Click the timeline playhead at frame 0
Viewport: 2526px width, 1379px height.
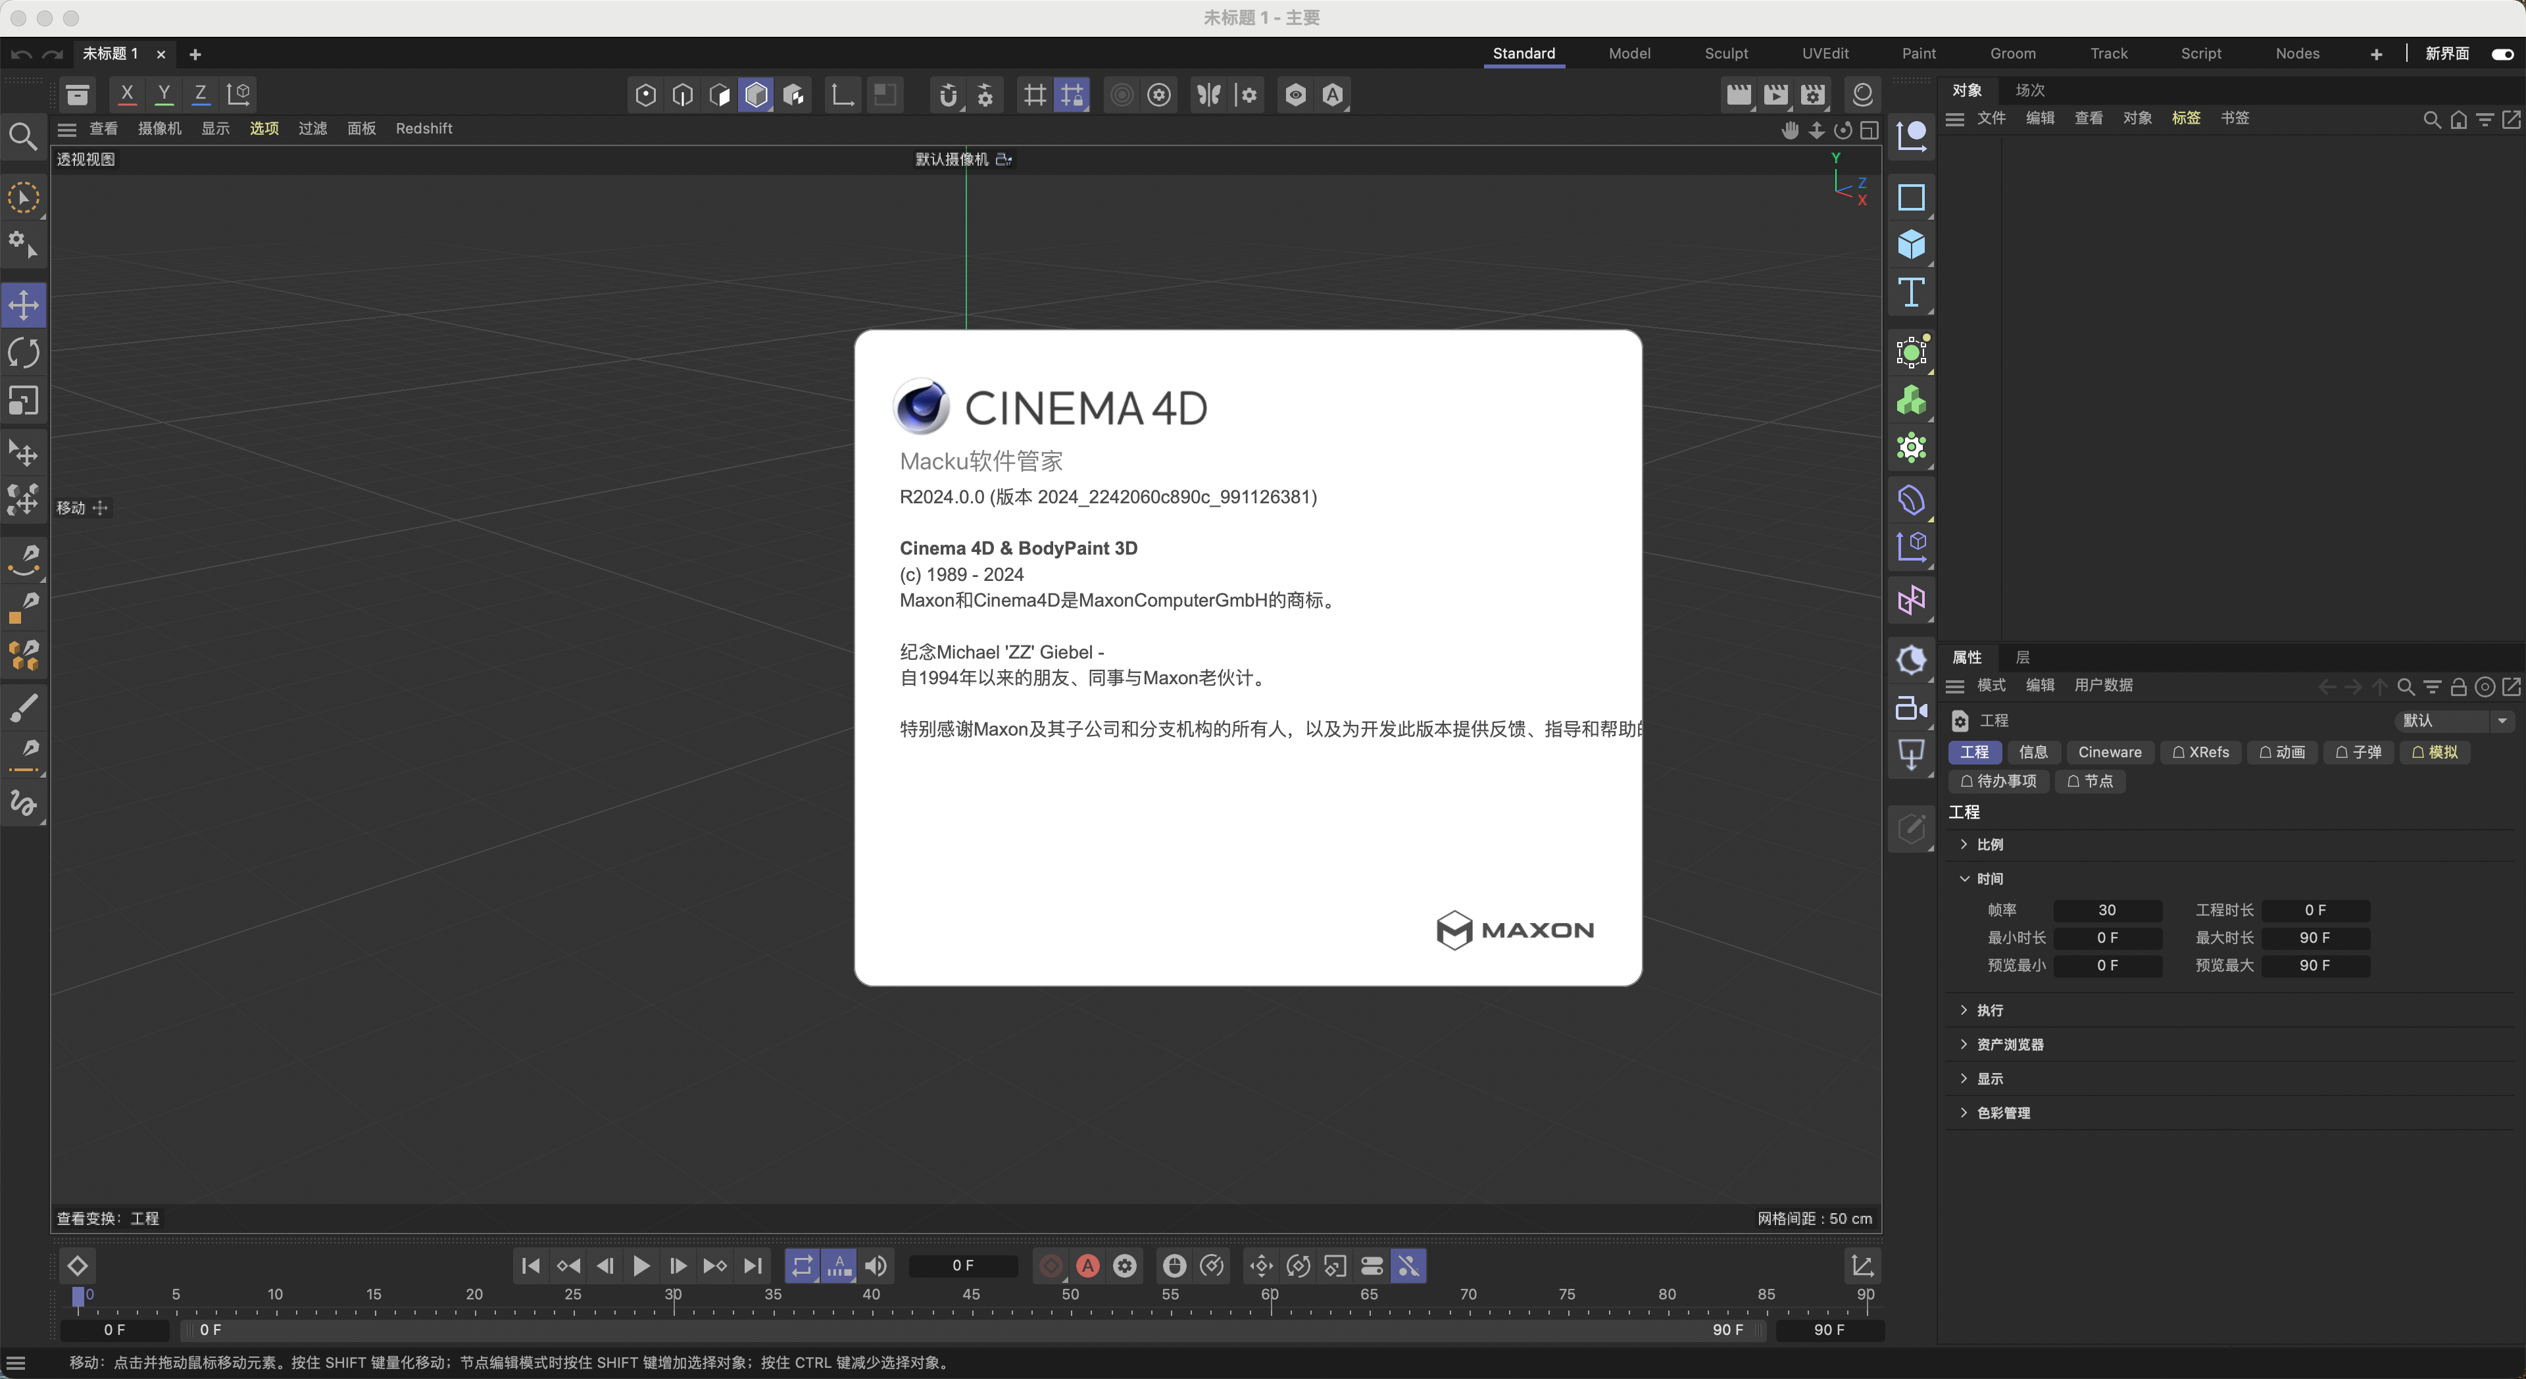coord(78,1297)
